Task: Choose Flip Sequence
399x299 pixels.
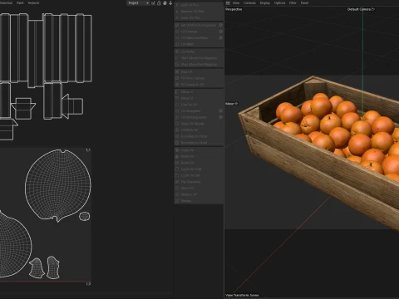Action: click(x=199, y=182)
